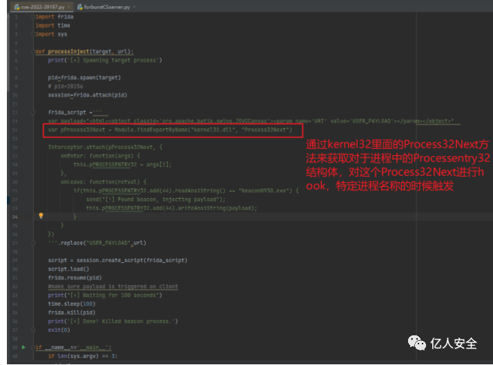
Task: Click the .replace("USER_PAYLOAD",url) line
Action: [97, 243]
